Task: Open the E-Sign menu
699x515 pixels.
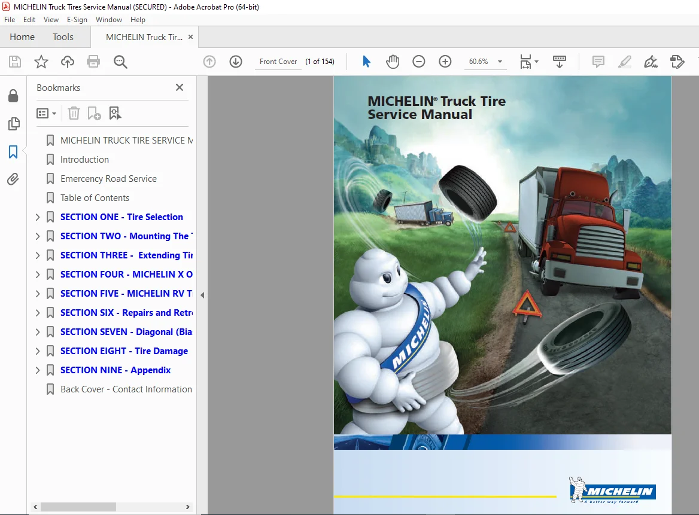Action: tap(77, 20)
